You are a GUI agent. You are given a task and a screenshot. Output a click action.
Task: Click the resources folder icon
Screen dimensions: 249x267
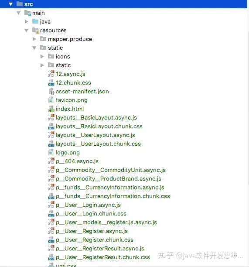pyautogui.click(x=36, y=30)
